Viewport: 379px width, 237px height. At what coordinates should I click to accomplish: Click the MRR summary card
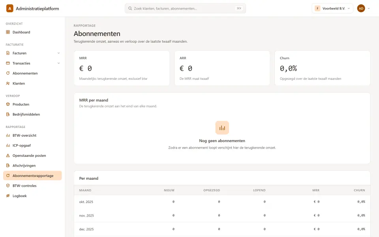(x=122, y=68)
